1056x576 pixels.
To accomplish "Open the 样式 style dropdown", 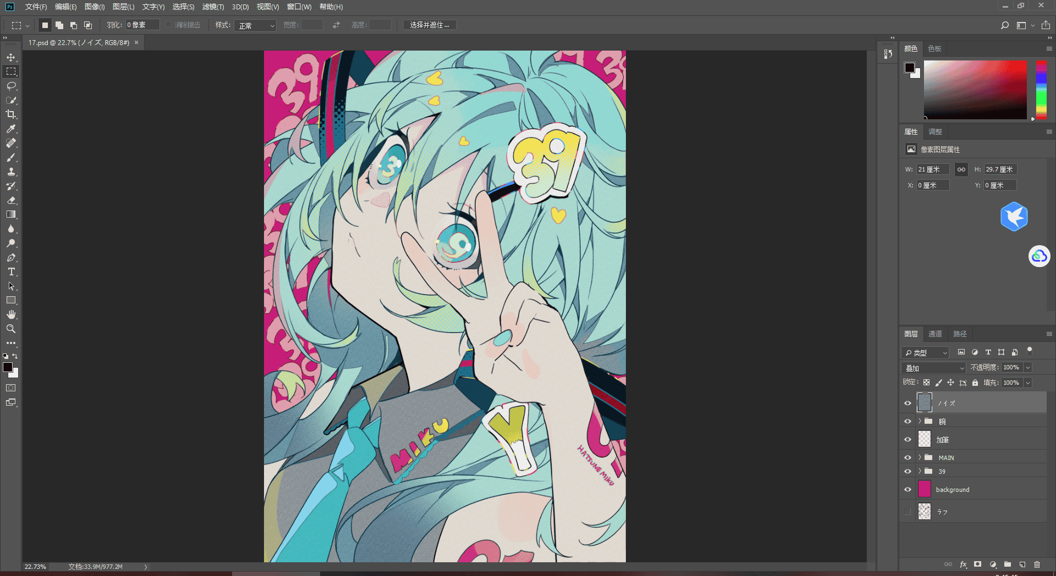I will tap(255, 25).
